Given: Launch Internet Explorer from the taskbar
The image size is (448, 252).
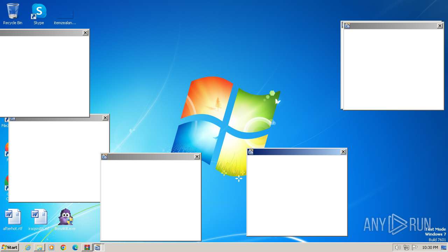Looking at the screenshot, I should 28,247.
